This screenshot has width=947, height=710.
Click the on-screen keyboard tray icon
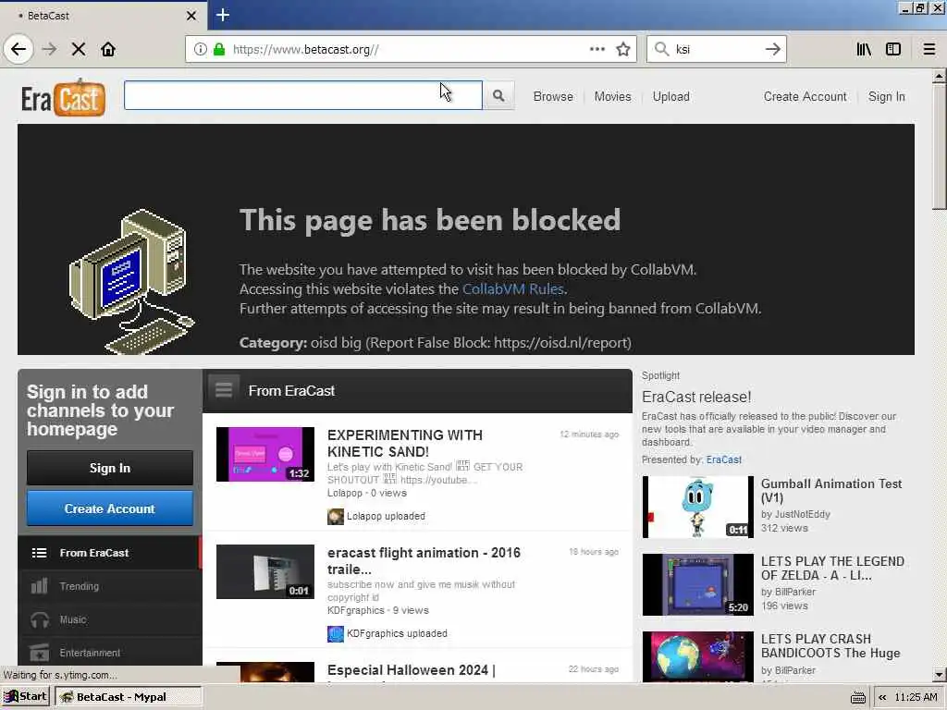click(x=857, y=697)
